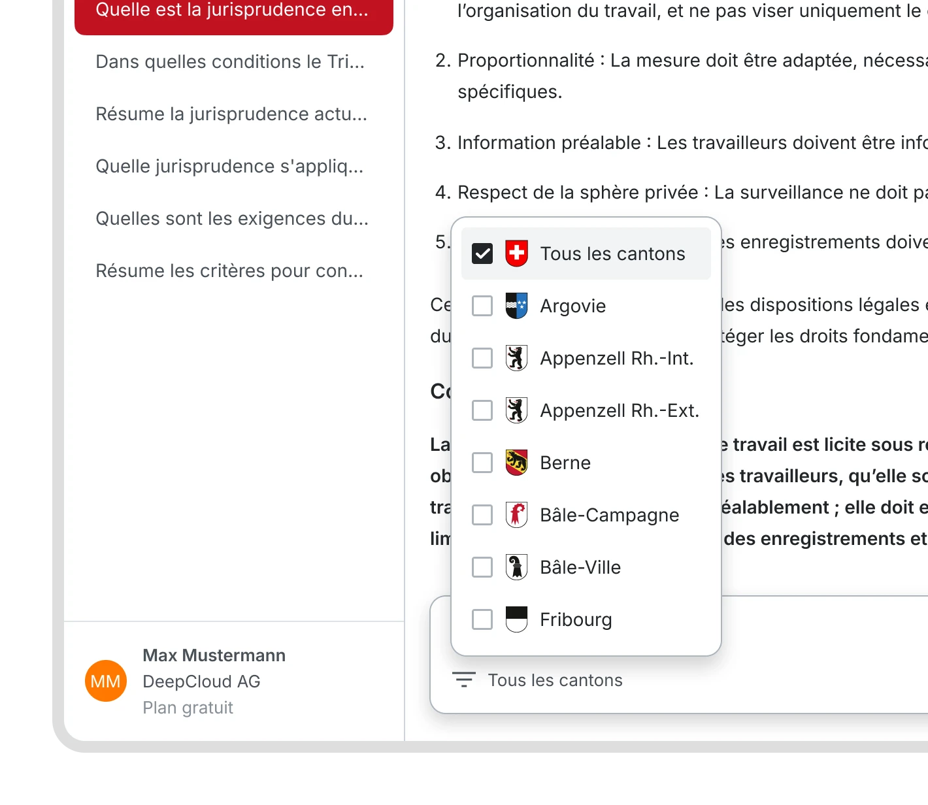
Task: Click the orange MM avatar
Action: click(106, 681)
